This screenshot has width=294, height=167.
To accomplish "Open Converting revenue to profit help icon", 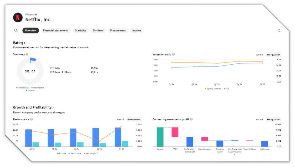I will [191, 119].
